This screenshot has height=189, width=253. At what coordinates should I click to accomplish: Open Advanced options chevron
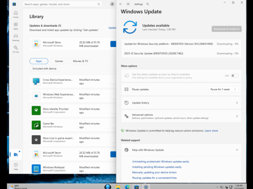pos(237,116)
